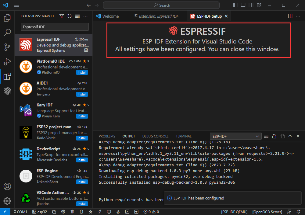Set target device esp32 in status bar
Screen dimensions: 305x215
pyautogui.click(x=40, y=212)
